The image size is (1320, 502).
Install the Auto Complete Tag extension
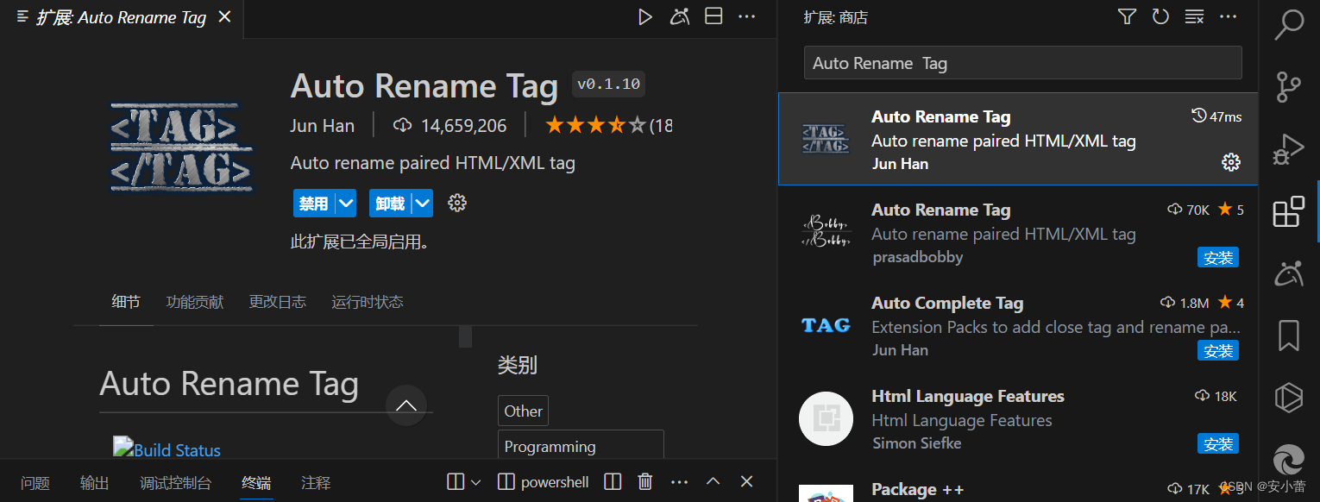1218,350
